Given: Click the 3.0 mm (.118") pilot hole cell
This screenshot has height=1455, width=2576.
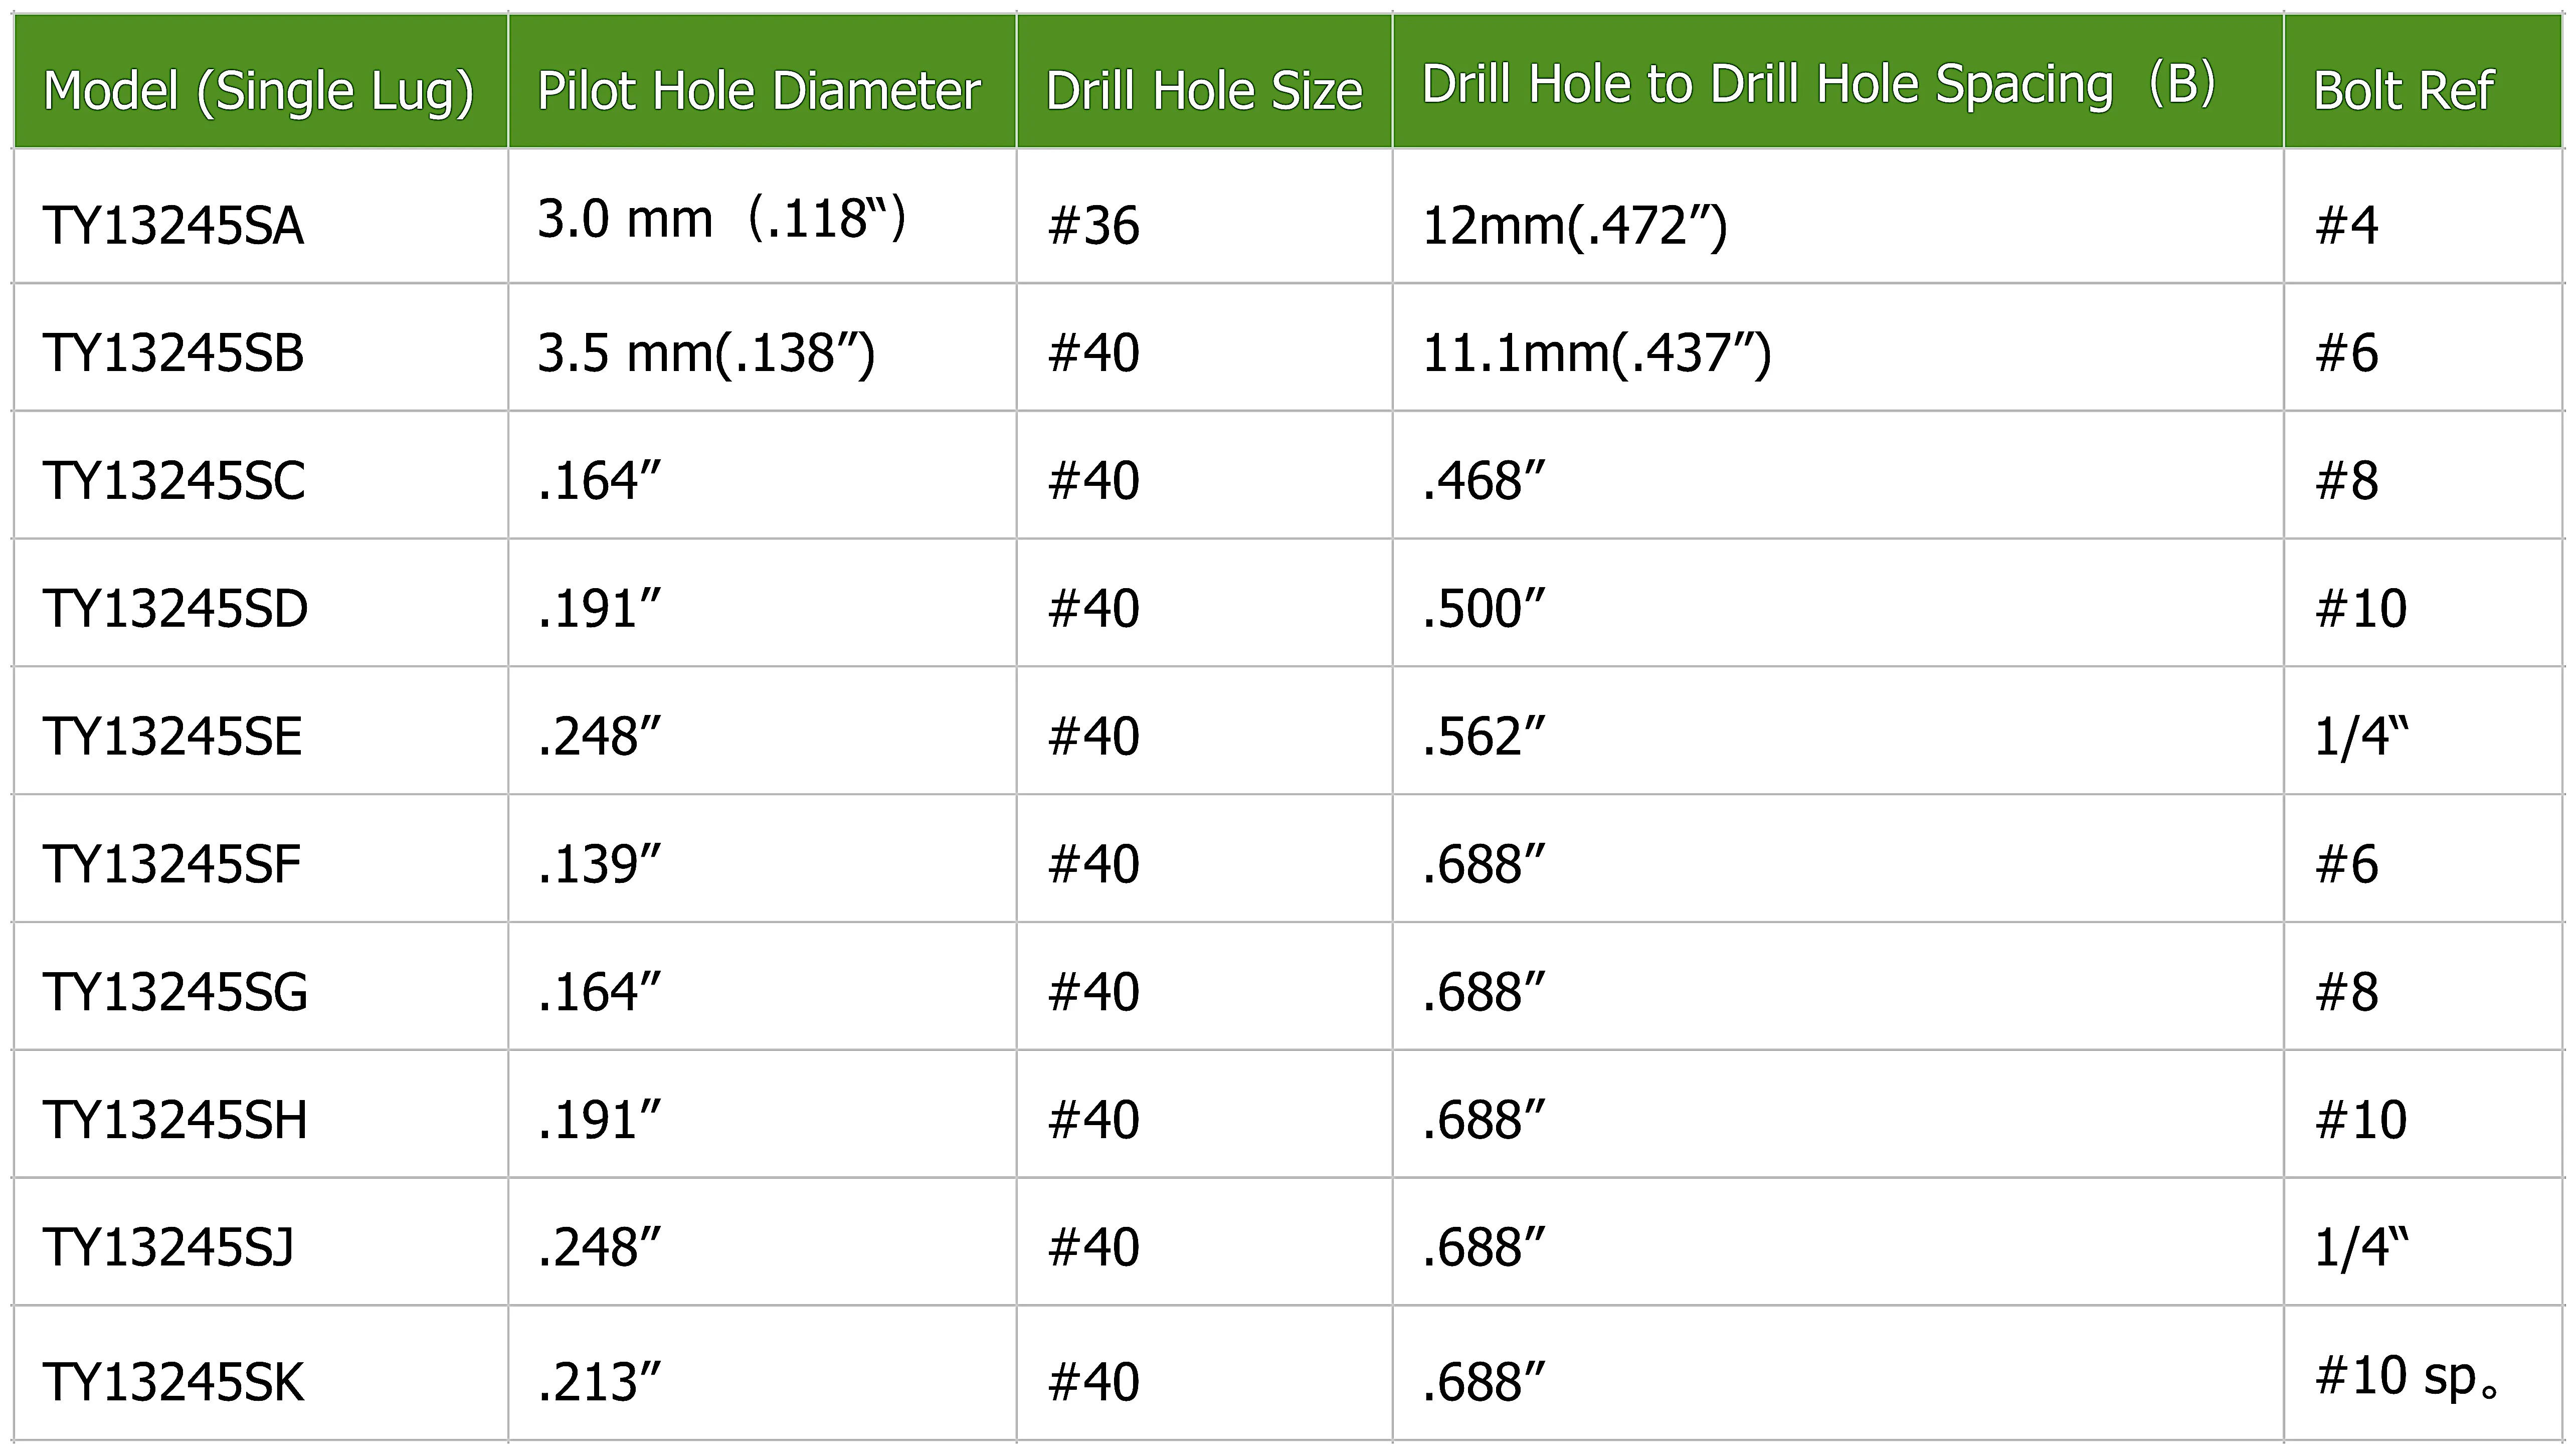Looking at the screenshot, I should (720, 219).
